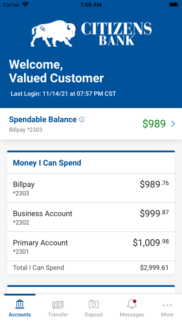
Task: Switch to the Deposit tab label
Action: pos(94,315)
